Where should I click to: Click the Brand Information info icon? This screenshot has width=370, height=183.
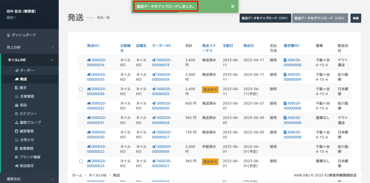click(16, 157)
